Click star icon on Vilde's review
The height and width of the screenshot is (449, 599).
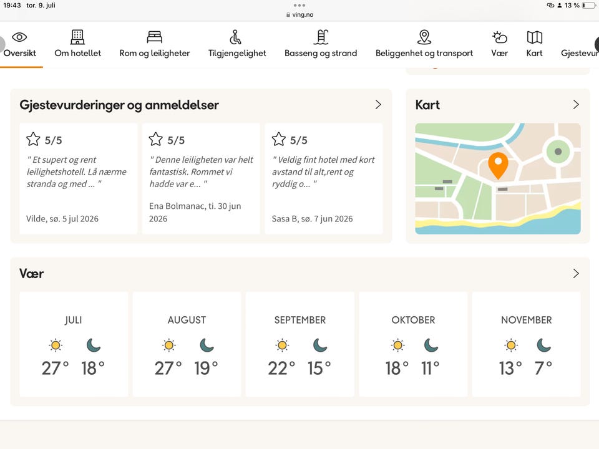click(x=33, y=139)
